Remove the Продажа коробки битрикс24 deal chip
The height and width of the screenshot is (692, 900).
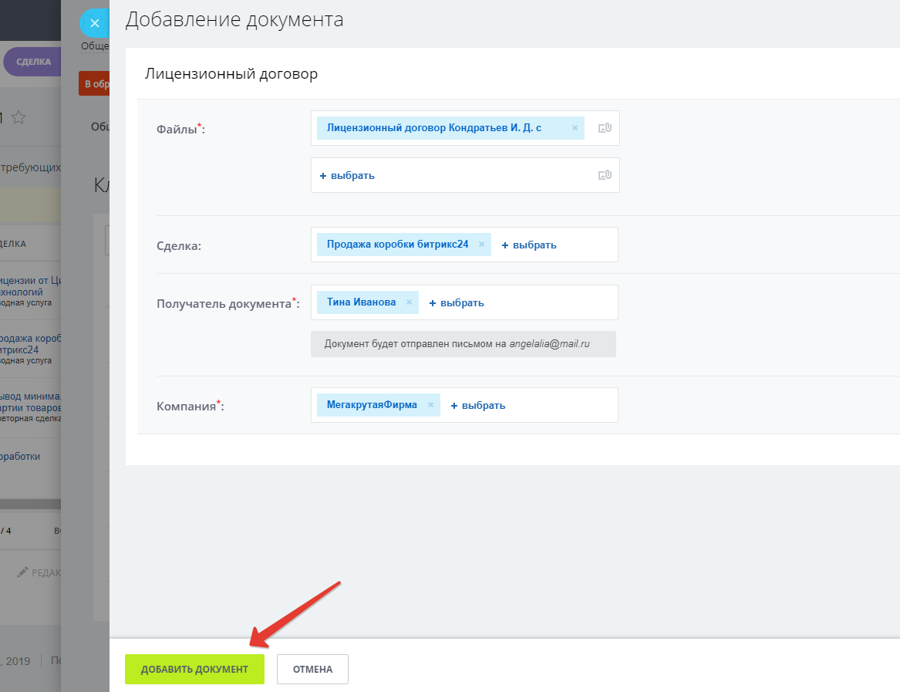click(x=481, y=245)
